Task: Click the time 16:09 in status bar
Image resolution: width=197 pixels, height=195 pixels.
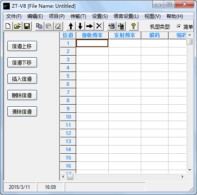Action: pyautogui.click(x=50, y=187)
